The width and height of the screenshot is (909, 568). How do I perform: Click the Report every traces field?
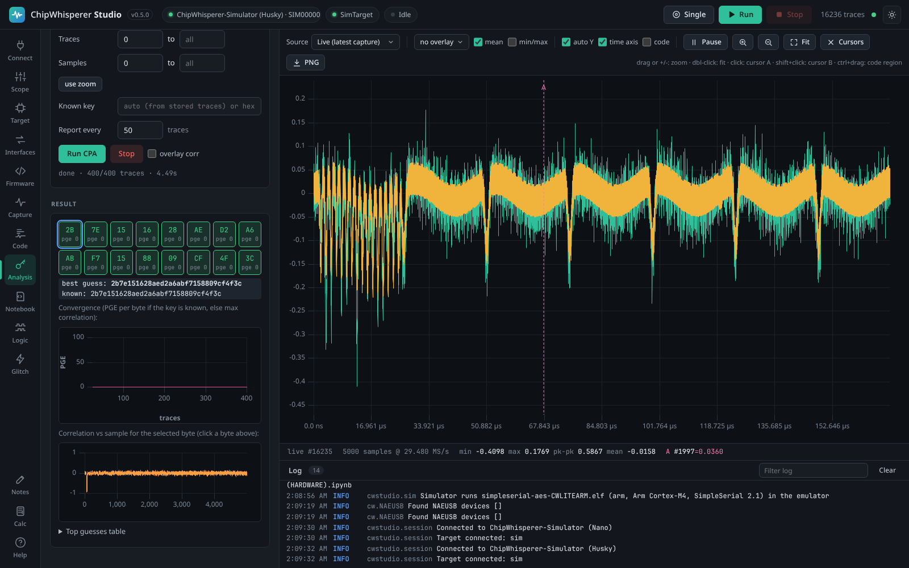point(140,130)
